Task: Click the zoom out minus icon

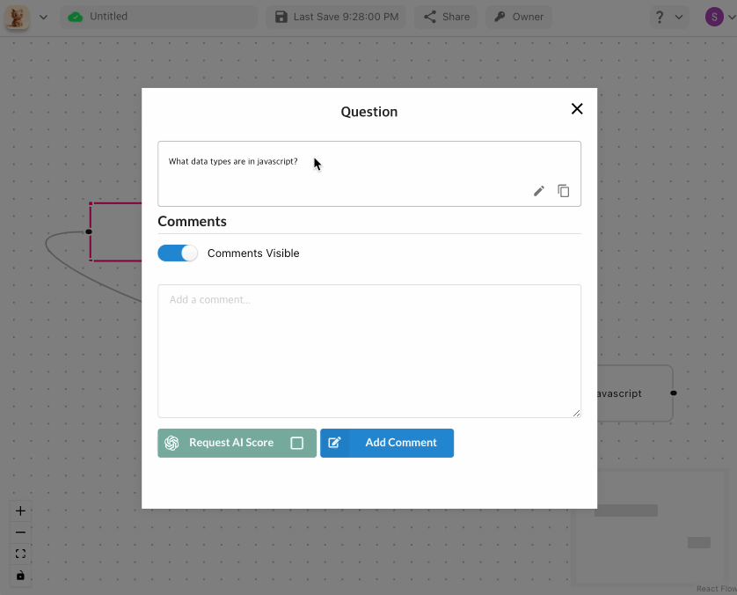Action: [20, 533]
